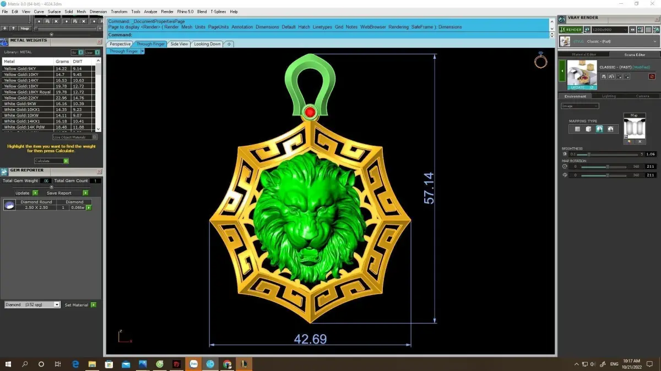
Task: Switch to the Looking Down viewport tab
Action: point(207,44)
